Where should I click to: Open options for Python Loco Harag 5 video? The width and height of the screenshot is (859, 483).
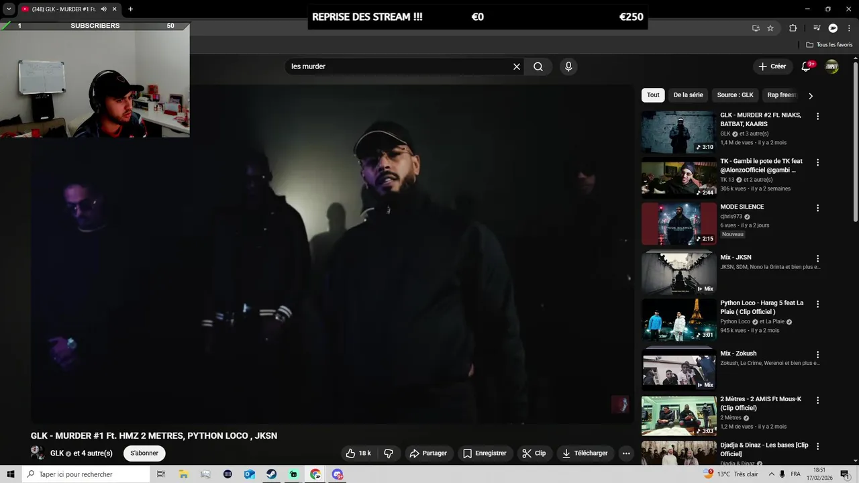[x=817, y=304]
